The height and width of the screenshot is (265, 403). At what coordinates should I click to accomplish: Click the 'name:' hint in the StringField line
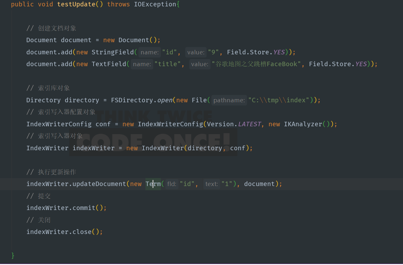[150, 52]
